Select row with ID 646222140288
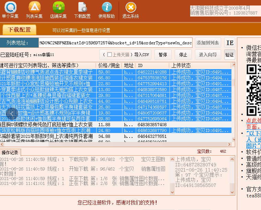 click(x=116, y=72)
